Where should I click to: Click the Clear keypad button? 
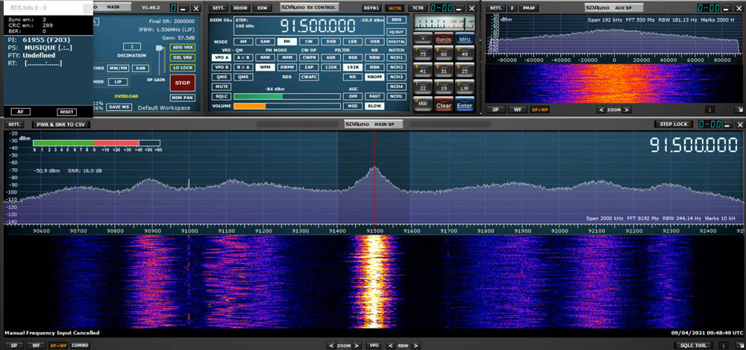(x=443, y=104)
